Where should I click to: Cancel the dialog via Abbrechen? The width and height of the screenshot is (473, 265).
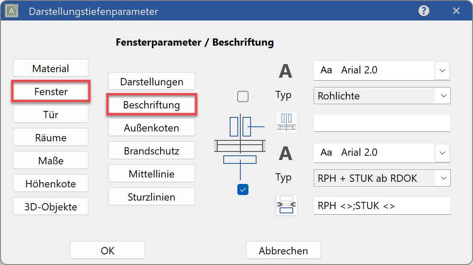click(x=283, y=250)
